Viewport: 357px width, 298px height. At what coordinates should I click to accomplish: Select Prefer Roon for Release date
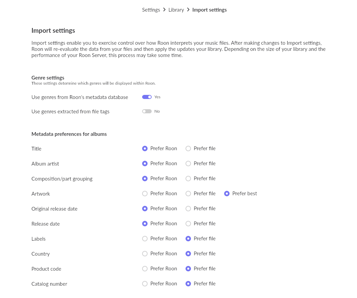(145, 224)
